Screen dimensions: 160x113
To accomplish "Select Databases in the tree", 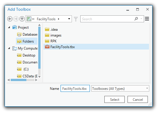I will (x=30, y=34).
